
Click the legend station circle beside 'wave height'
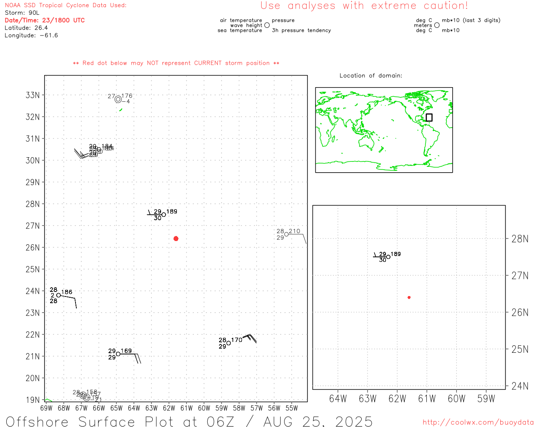point(267,25)
